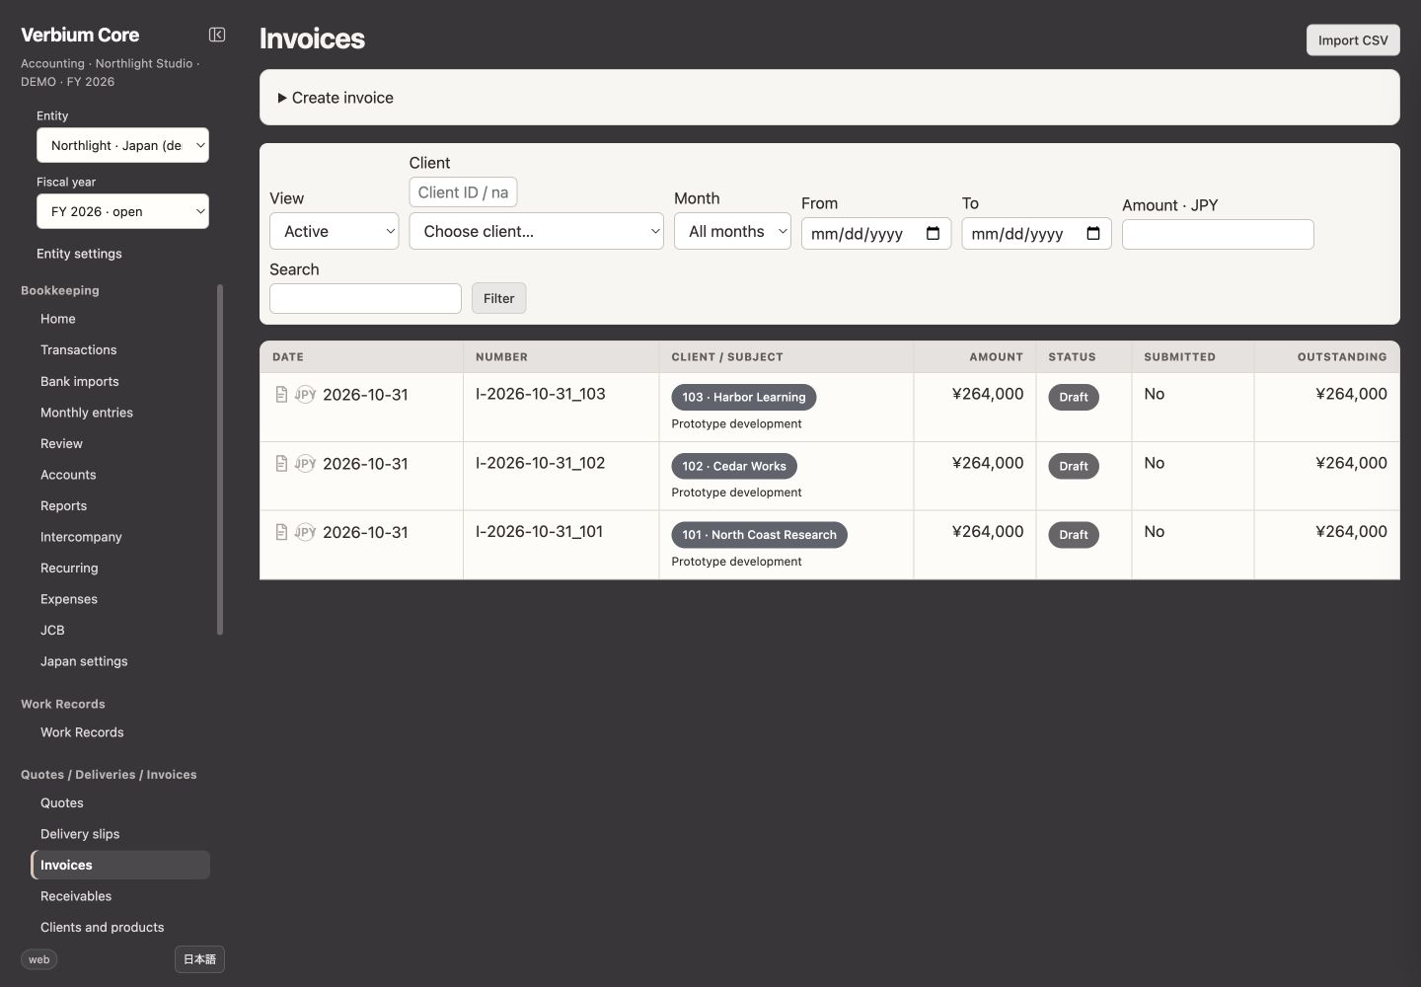This screenshot has height=987, width=1421.
Task: Open Quotes in the sidebar
Action: point(62,803)
